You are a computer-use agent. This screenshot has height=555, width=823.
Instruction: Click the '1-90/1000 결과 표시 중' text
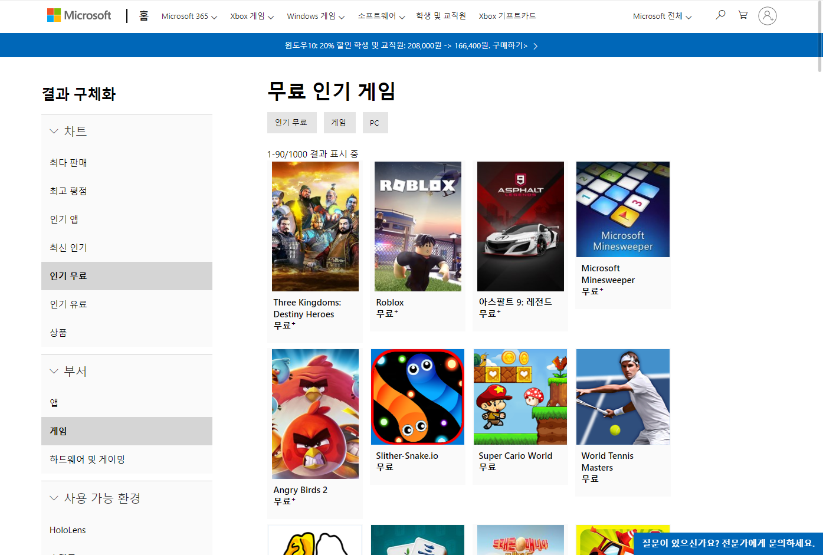(313, 154)
